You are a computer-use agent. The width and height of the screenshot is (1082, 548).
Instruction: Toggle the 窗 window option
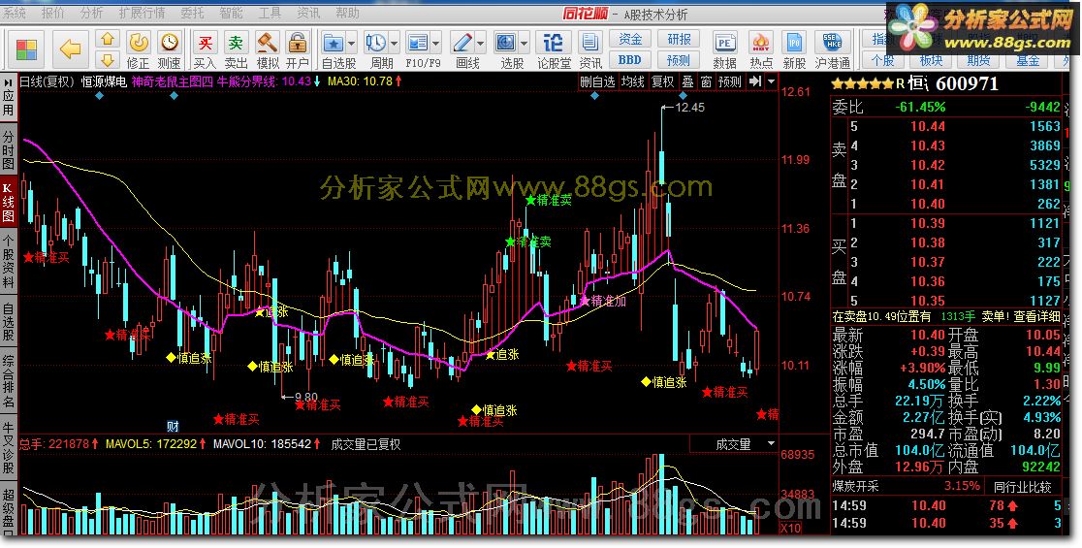(706, 82)
